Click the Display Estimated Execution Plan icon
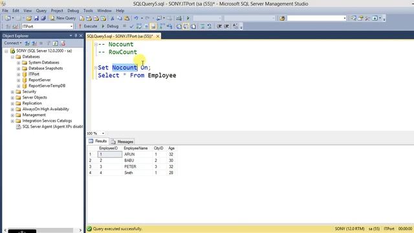 (x=138, y=26)
